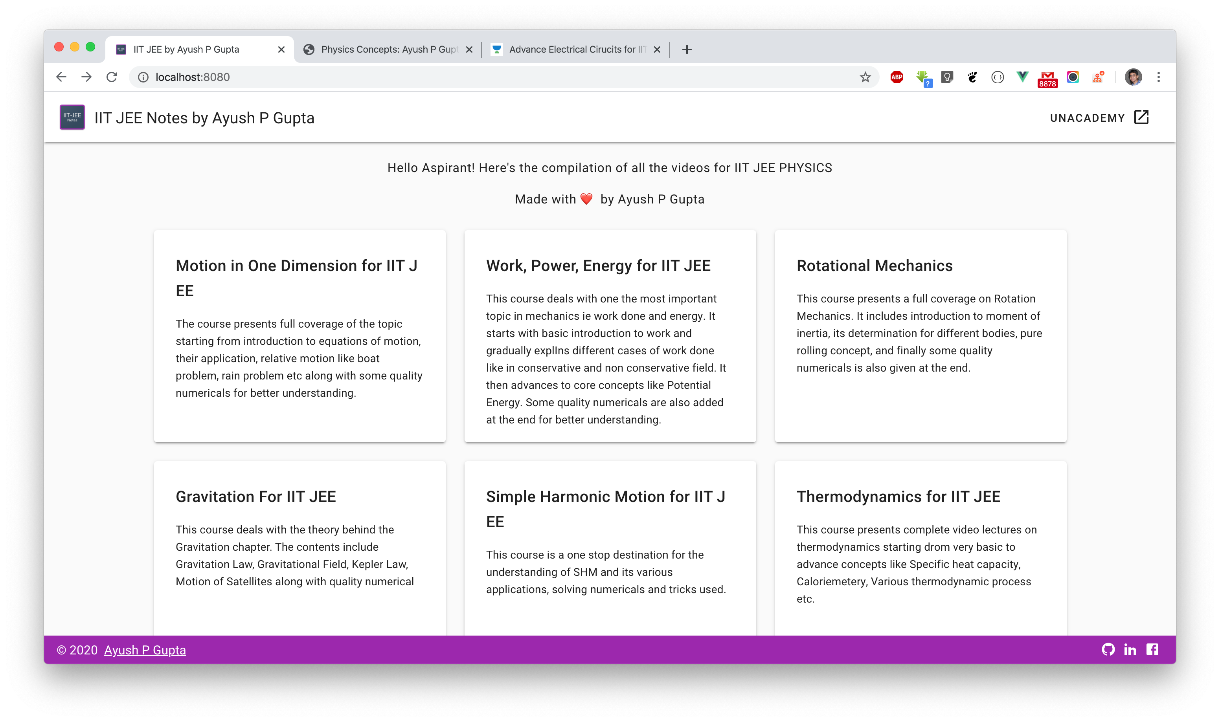
Task: Close the Physics Concepts tab
Action: pos(469,49)
